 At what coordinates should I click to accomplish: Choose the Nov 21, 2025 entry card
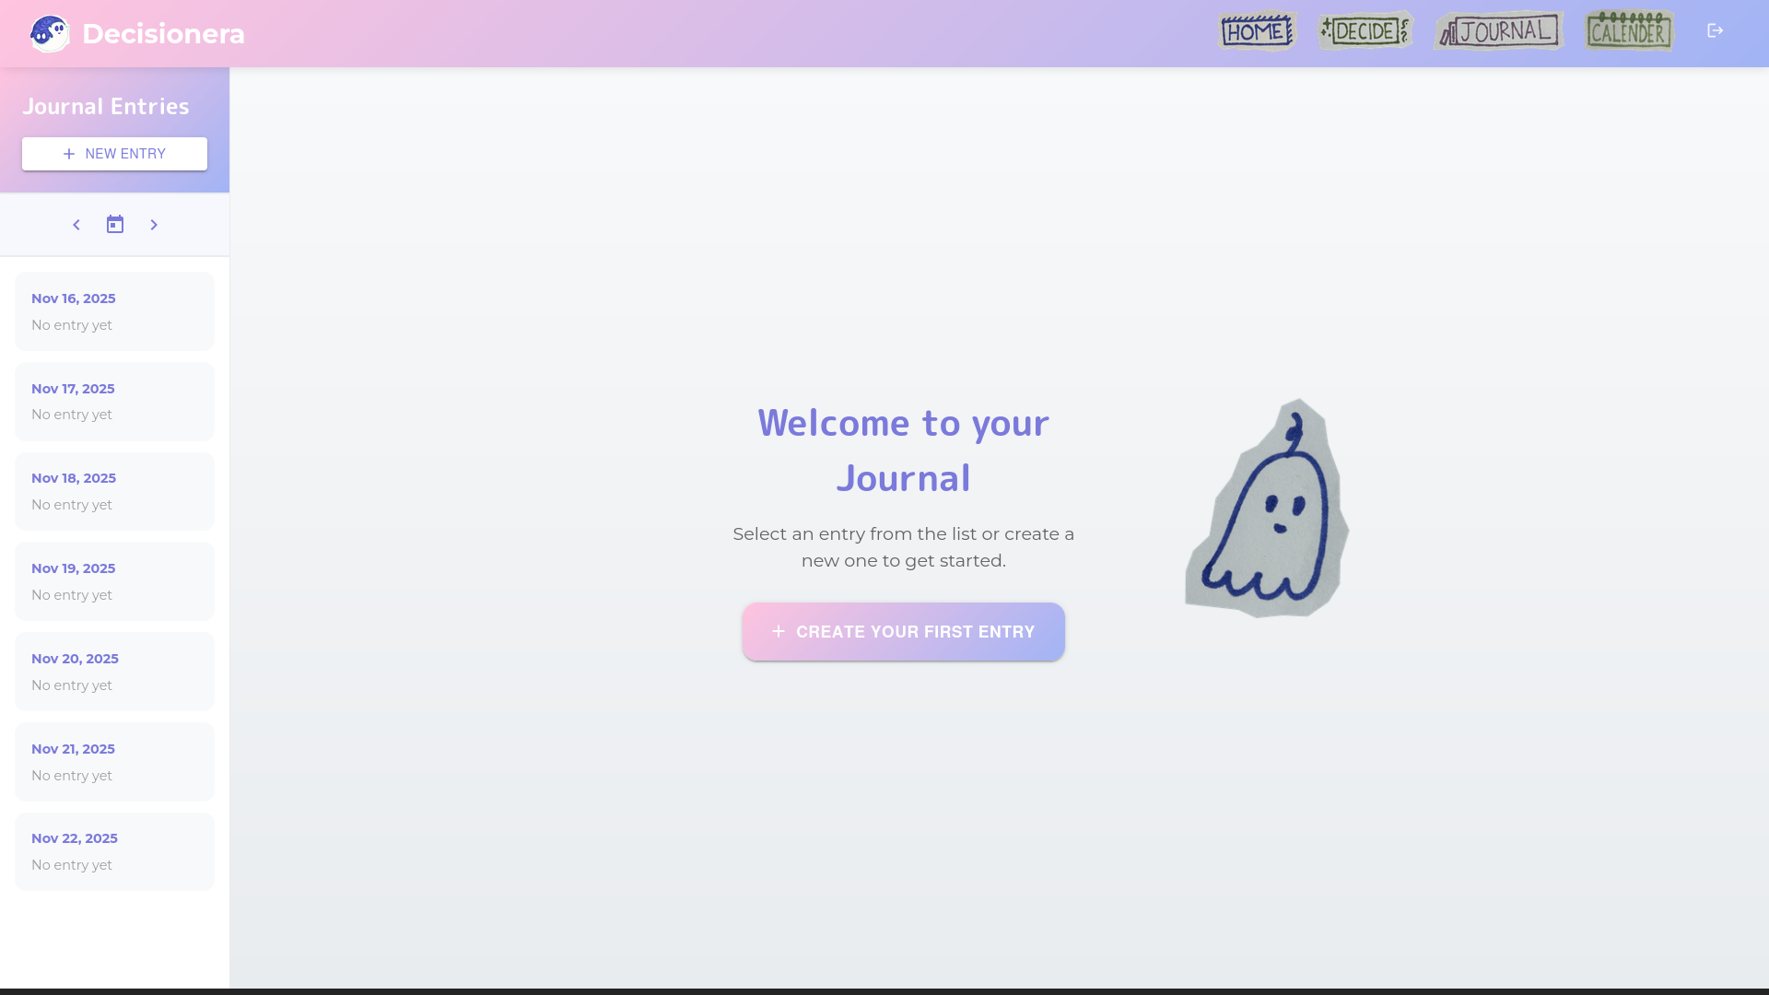(x=114, y=762)
